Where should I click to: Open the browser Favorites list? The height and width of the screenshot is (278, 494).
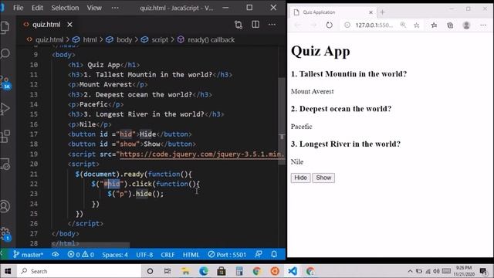coord(434,25)
